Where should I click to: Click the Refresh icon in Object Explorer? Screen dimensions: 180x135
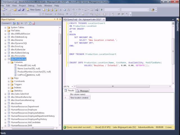(30, 23)
